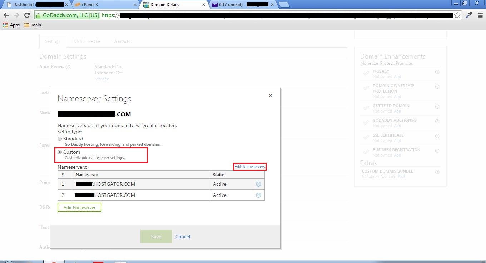
Task: Click the checkmark icon beside PRIVACY
Action: point(366,73)
